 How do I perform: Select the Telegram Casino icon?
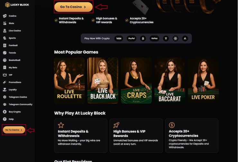(5, 97)
